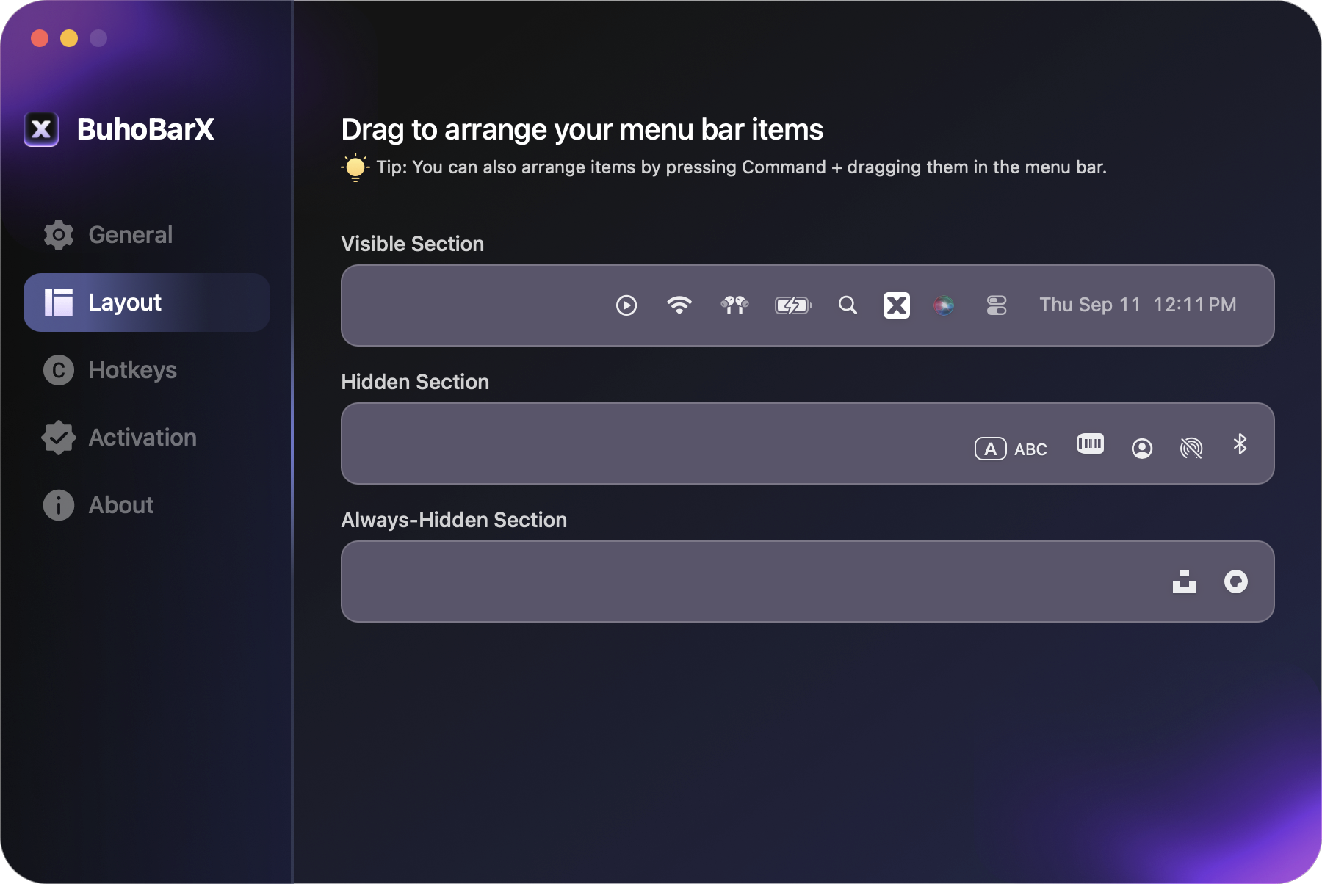This screenshot has height=884, width=1322.
Task: Click the lightbulb tip icon
Action: tap(355, 167)
